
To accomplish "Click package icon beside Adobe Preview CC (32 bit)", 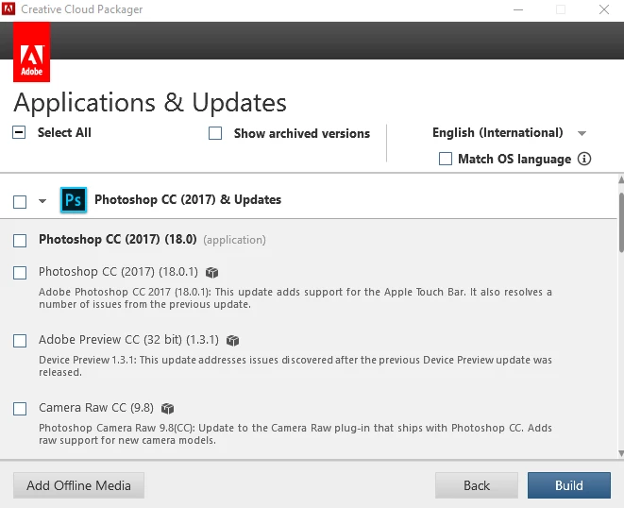I will pos(232,340).
